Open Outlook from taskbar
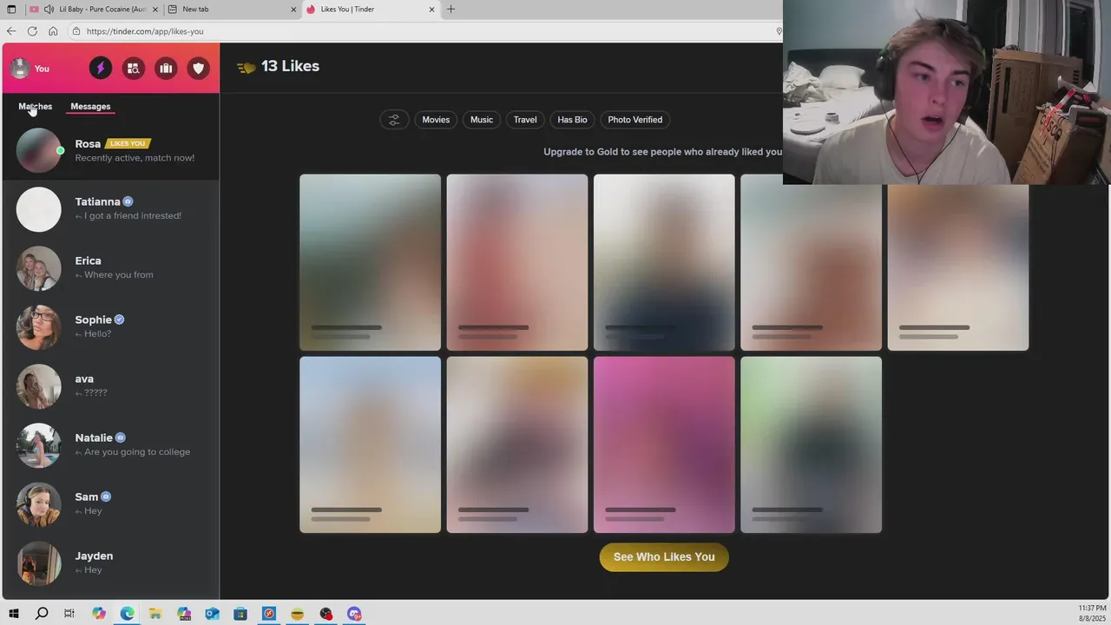The height and width of the screenshot is (625, 1111). (x=213, y=614)
